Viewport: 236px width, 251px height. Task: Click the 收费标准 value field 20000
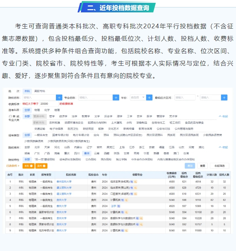click(49, 104)
